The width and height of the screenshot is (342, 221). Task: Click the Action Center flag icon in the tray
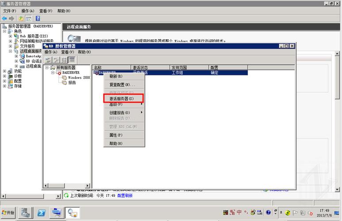[x=295, y=213]
